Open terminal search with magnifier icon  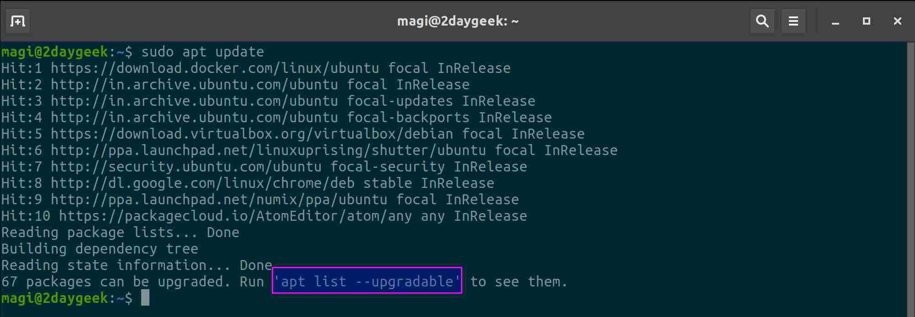point(762,21)
